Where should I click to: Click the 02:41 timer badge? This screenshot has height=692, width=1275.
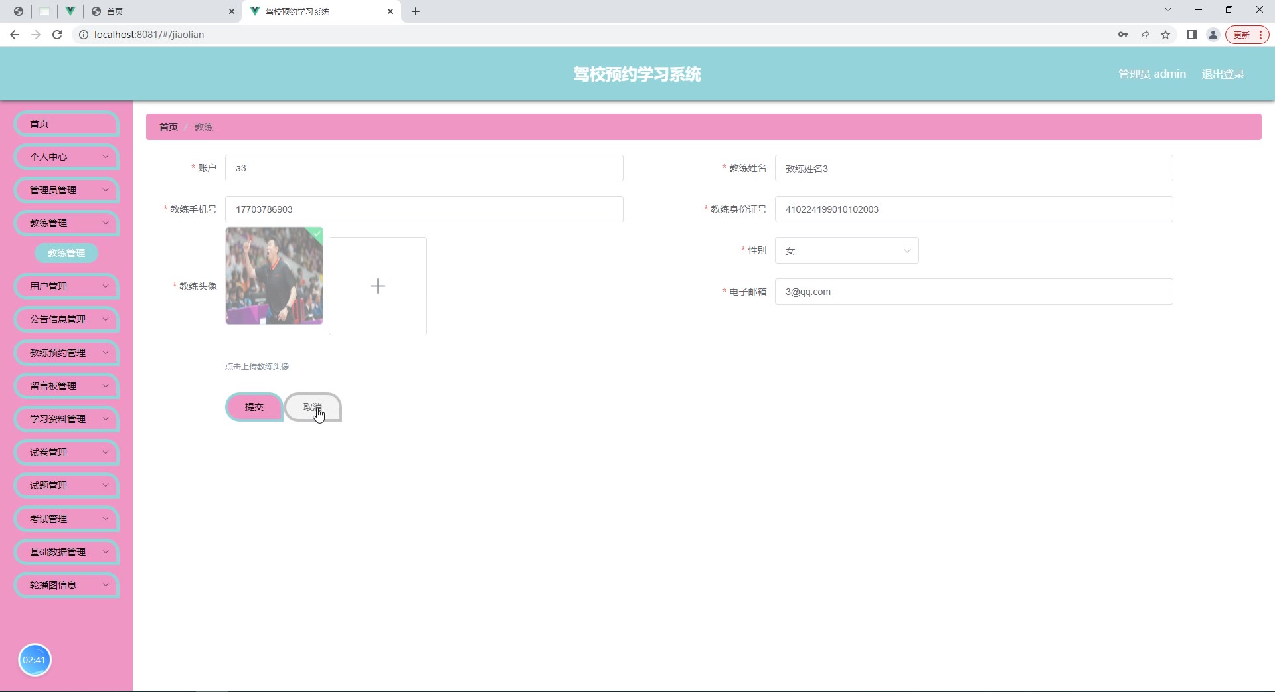click(x=35, y=660)
